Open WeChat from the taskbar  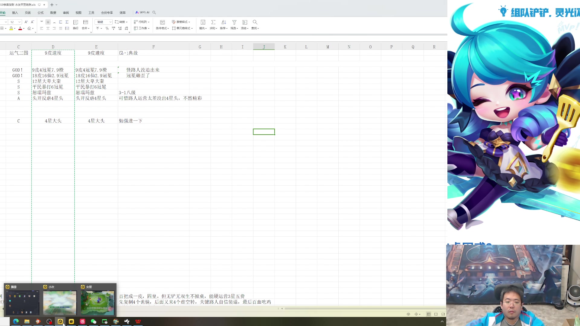94,321
